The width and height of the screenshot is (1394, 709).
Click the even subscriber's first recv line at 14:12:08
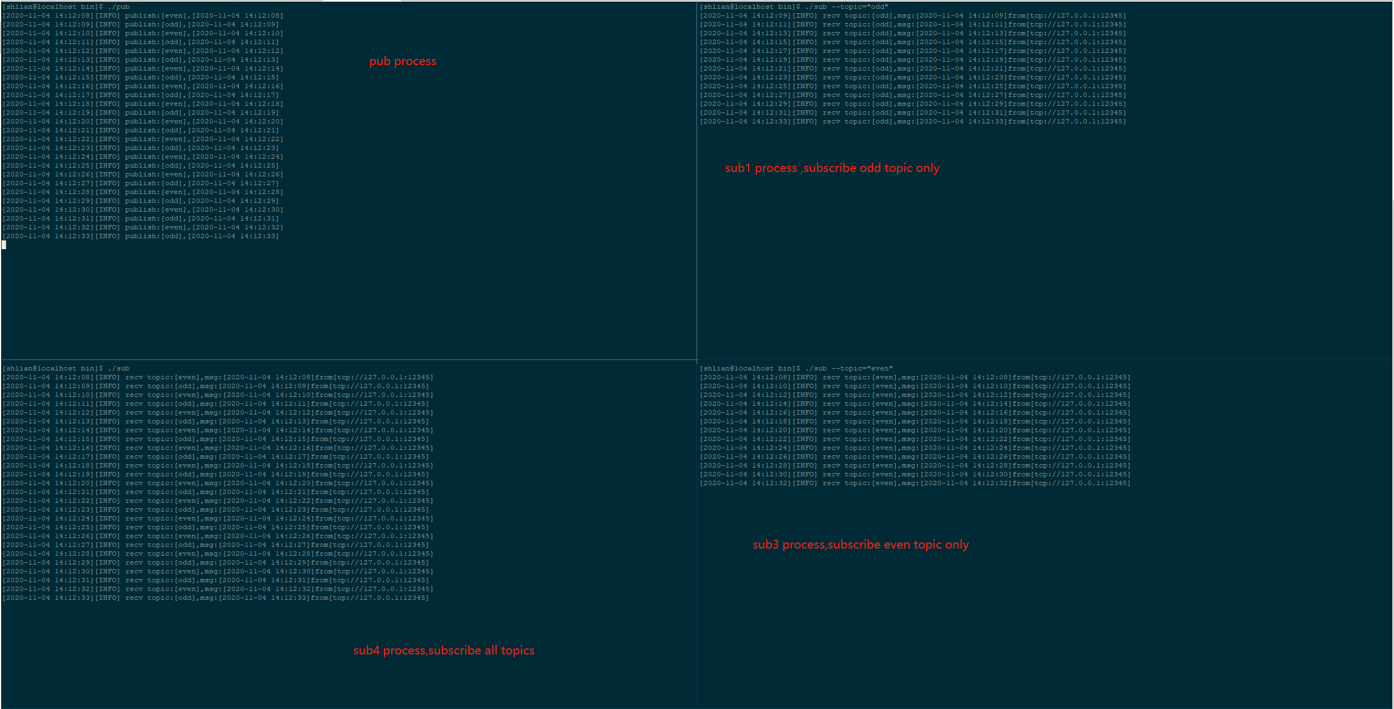pos(915,378)
